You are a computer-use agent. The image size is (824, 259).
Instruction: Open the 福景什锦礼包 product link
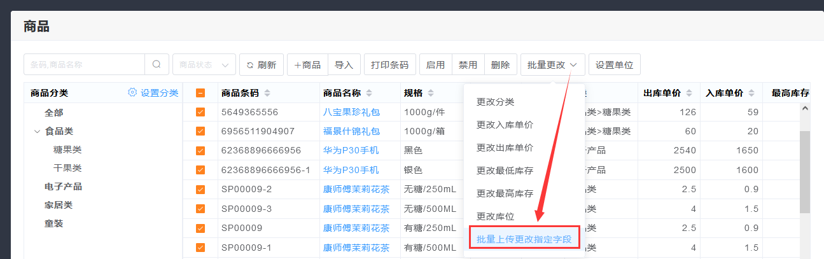point(351,131)
